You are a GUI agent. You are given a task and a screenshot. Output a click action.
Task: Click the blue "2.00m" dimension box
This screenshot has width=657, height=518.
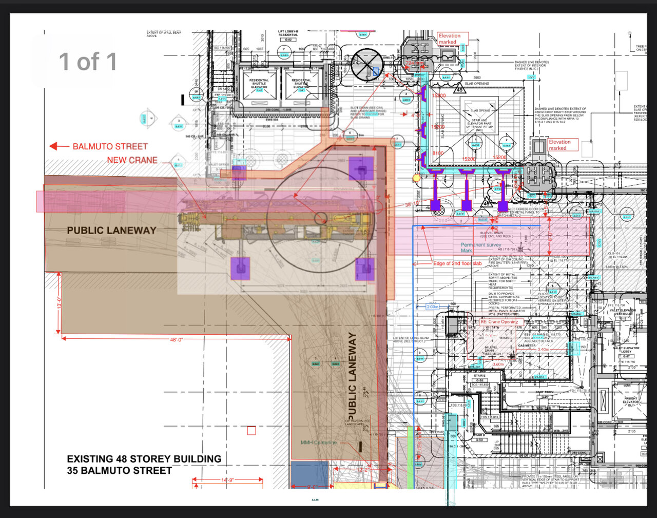[x=433, y=307]
